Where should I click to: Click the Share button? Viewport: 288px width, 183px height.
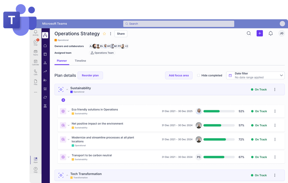pyautogui.click(x=121, y=34)
